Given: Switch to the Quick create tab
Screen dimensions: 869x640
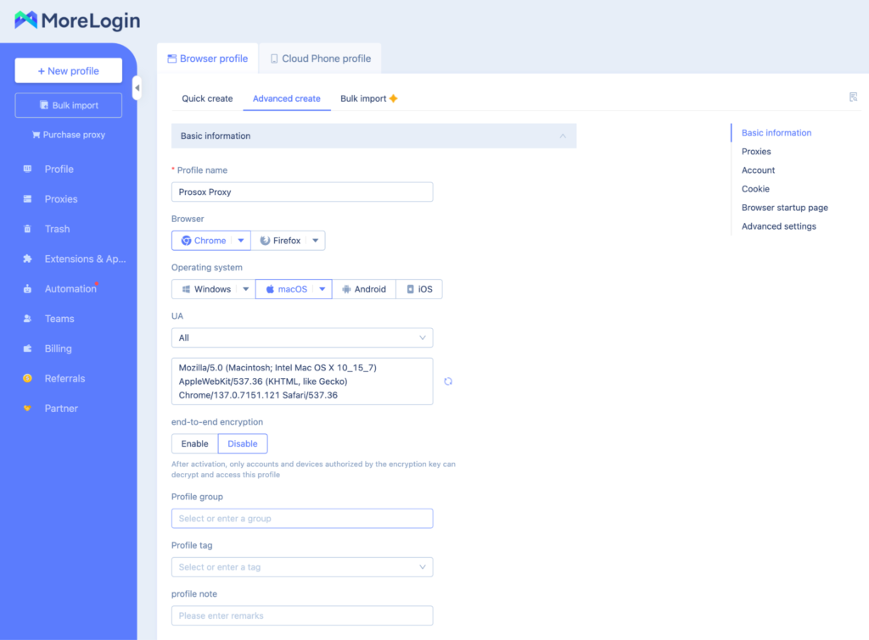Looking at the screenshot, I should pyautogui.click(x=206, y=98).
